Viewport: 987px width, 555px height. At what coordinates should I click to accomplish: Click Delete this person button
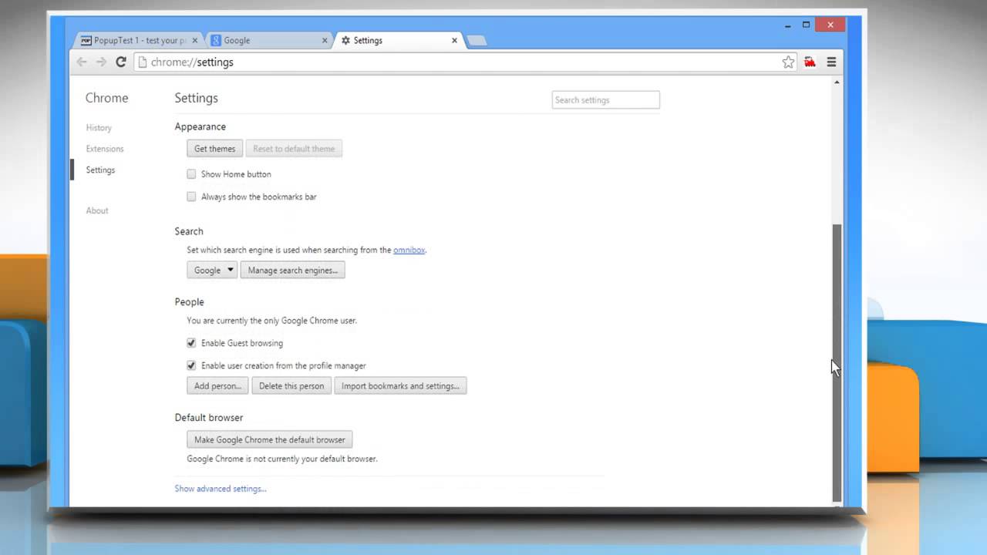[291, 385]
